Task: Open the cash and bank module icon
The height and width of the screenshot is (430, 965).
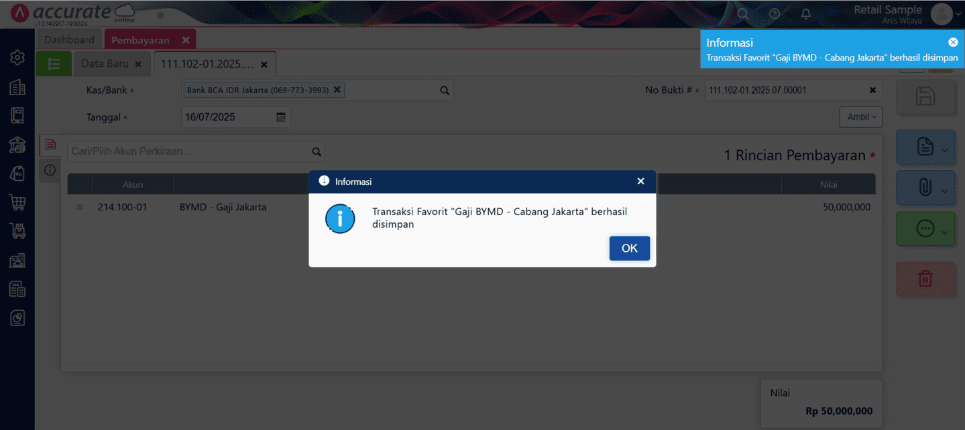Action: tap(17, 144)
